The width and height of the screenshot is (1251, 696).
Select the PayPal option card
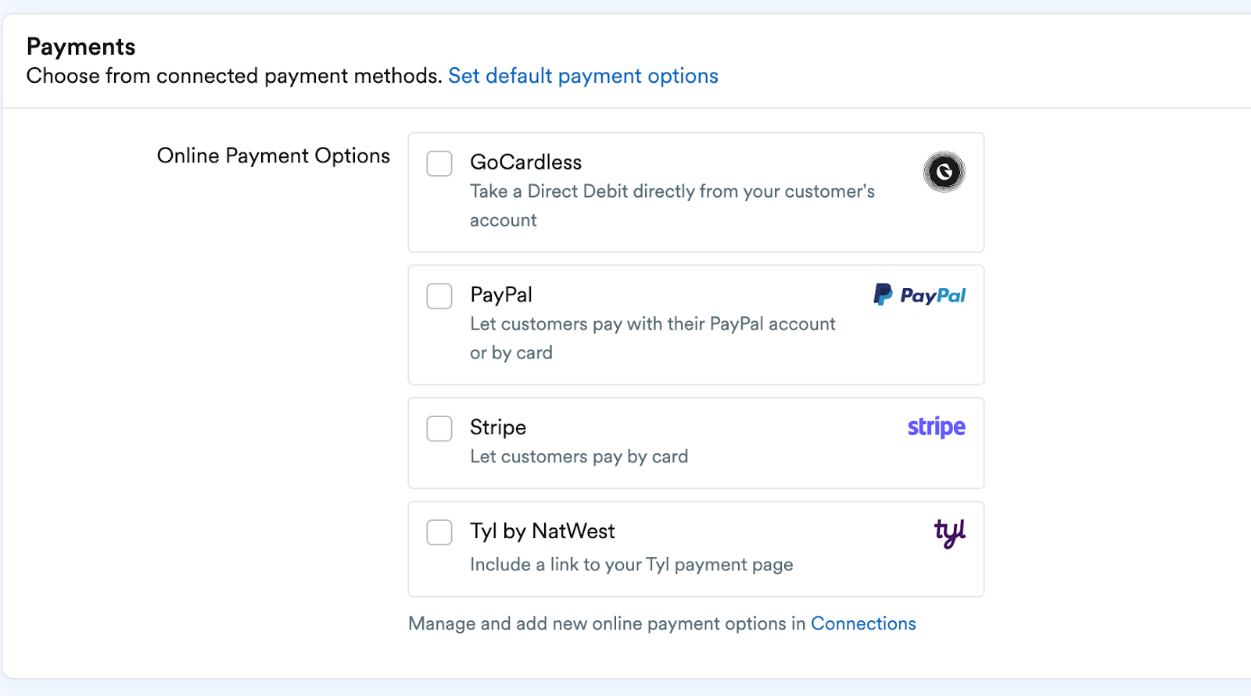point(695,325)
